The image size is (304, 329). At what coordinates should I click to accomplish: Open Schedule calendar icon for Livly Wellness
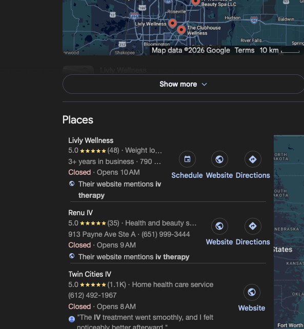[187, 159]
